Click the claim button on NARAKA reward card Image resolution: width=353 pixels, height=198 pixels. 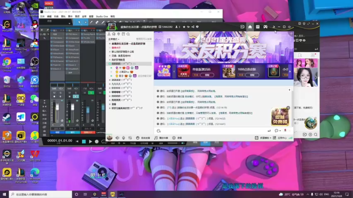coord(207,75)
